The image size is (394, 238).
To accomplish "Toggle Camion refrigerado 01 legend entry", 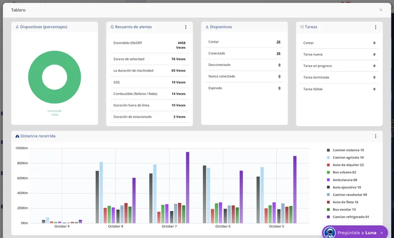I will [348, 217].
